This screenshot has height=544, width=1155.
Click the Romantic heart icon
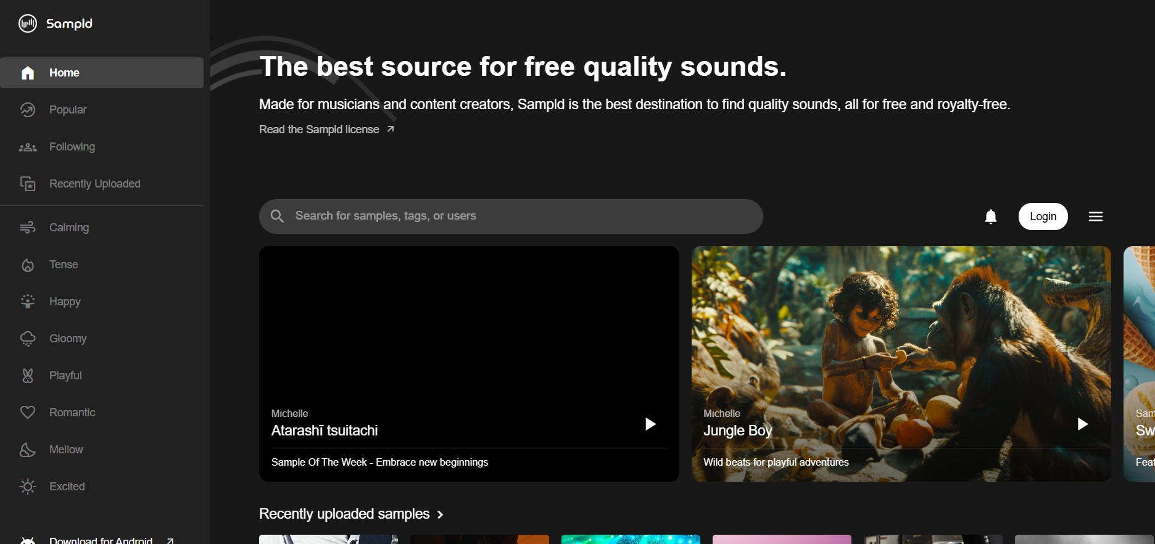pyautogui.click(x=28, y=413)
